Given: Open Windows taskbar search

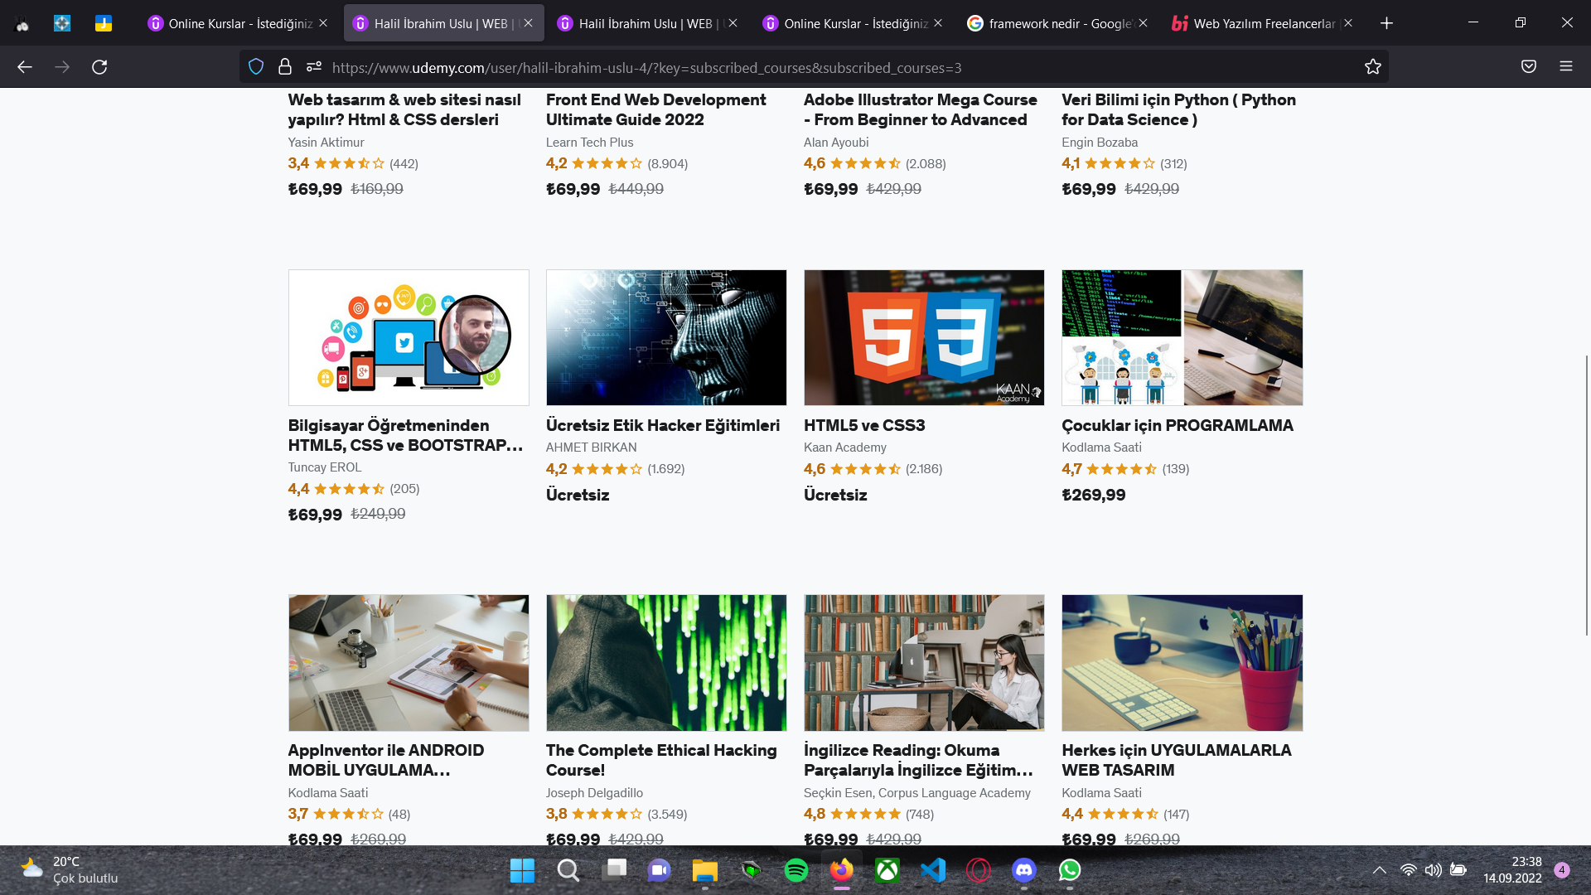Looking at the screenshot, I should pos(568,870).
